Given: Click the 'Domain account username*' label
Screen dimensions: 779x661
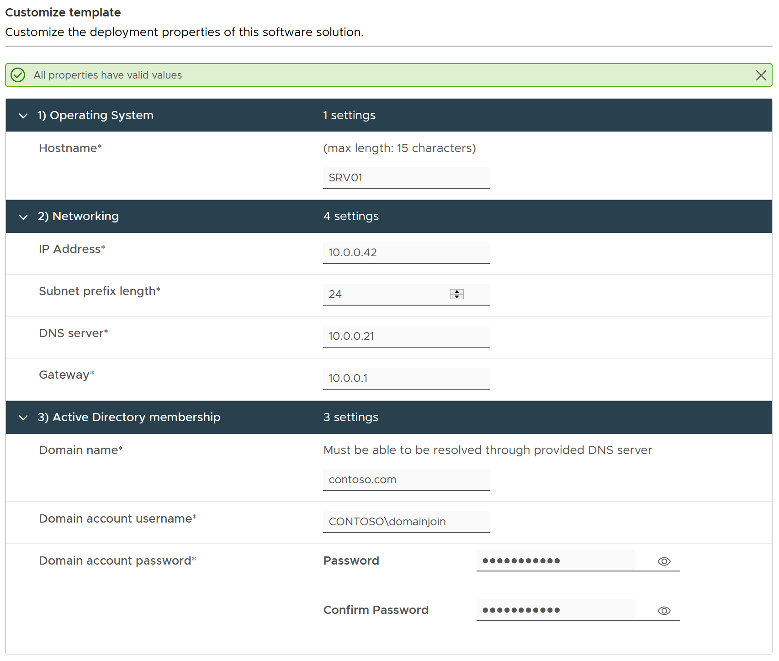Looking at the screenshot, I should pyautogui.click(x=118, y=518).
